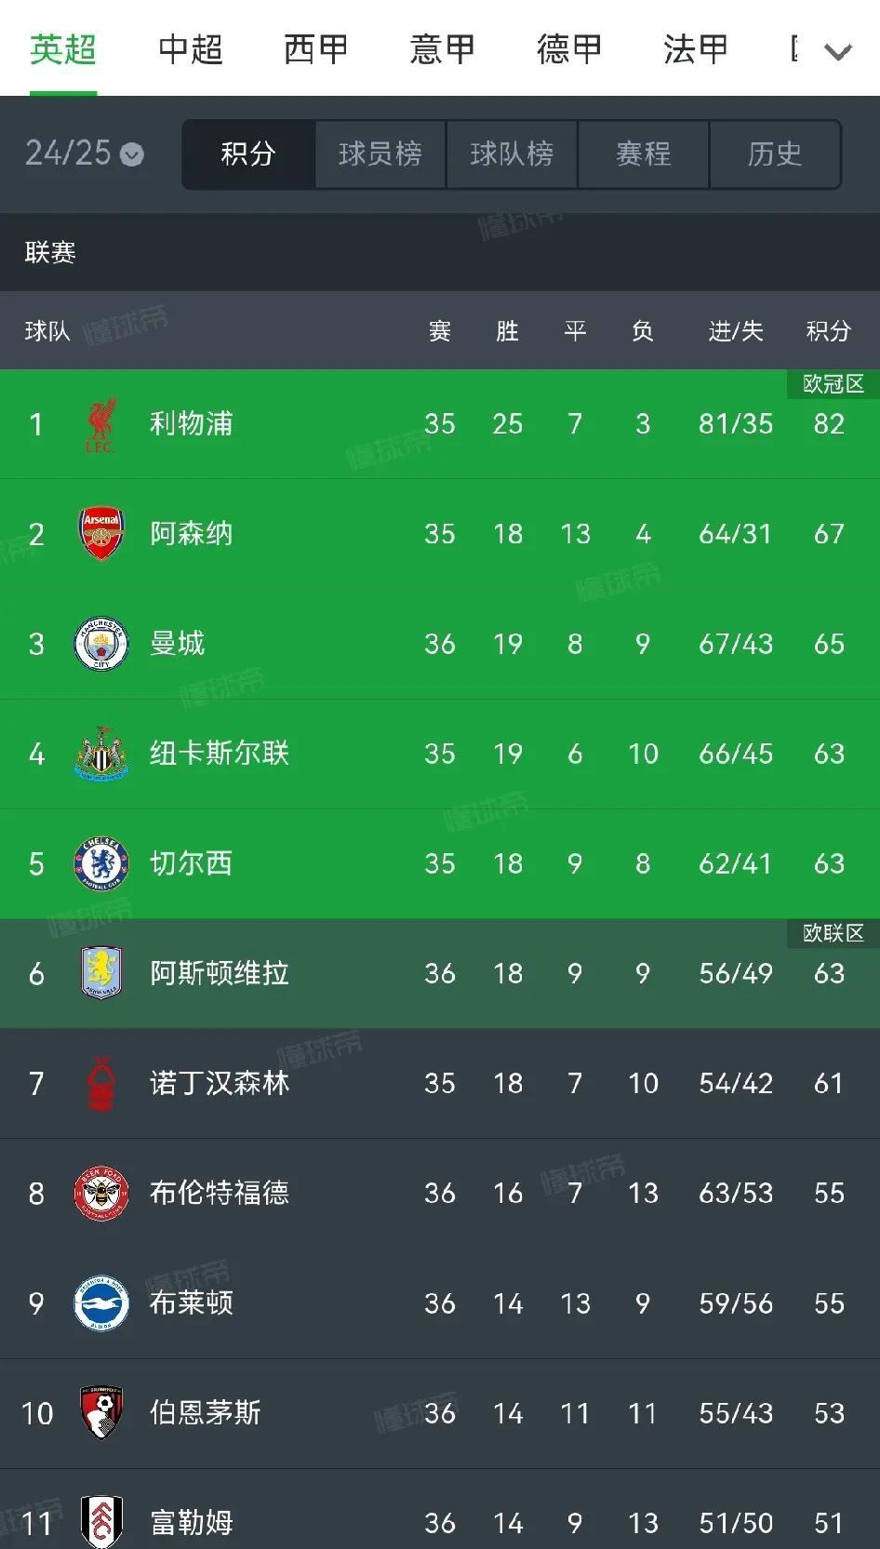Tap the Arsenal club badge
Image resolution: width=880 pixels, height=1549 pixels.
click(x=101, y=534)
